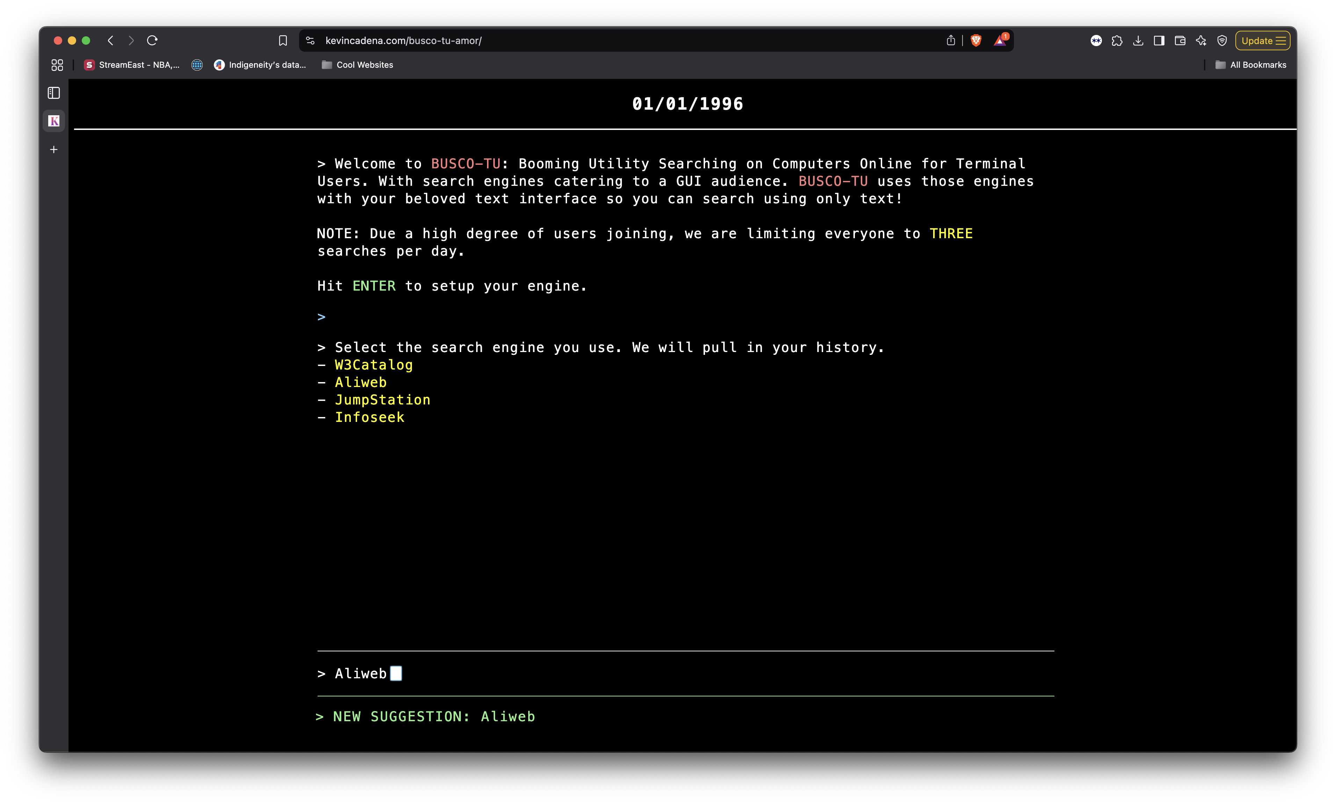Open the Cool Websites bookmark folder
The height and width of the screenshot is (804, 1336).
pyautogui.click(x=358, y=65)
